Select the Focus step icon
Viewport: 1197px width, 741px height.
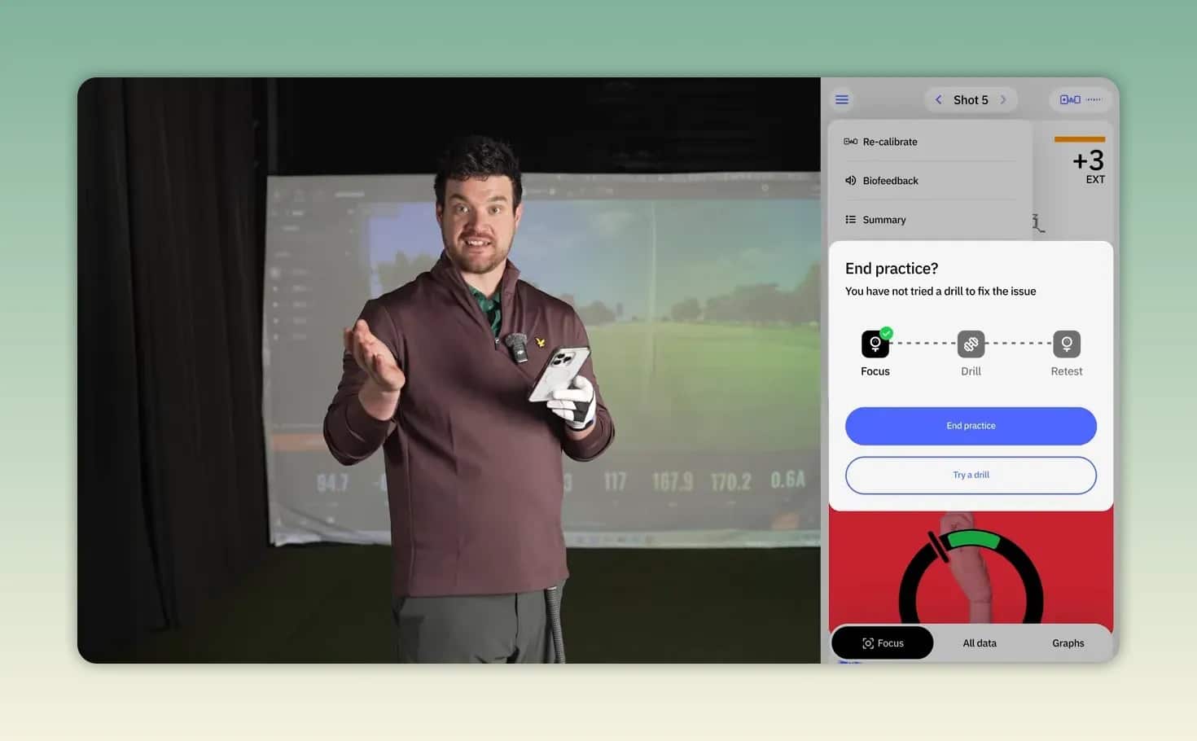tap(875, 344)
